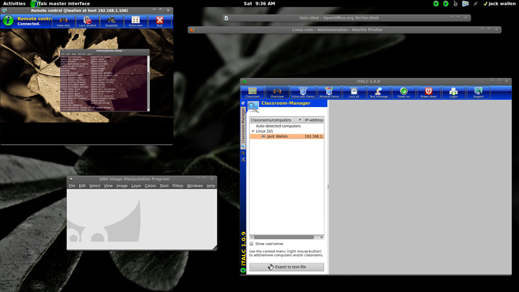This screenshot has height=292, width=519.
Task: Click the document icon on italc.html Writer title bar
Action: [x=226, y=18]
